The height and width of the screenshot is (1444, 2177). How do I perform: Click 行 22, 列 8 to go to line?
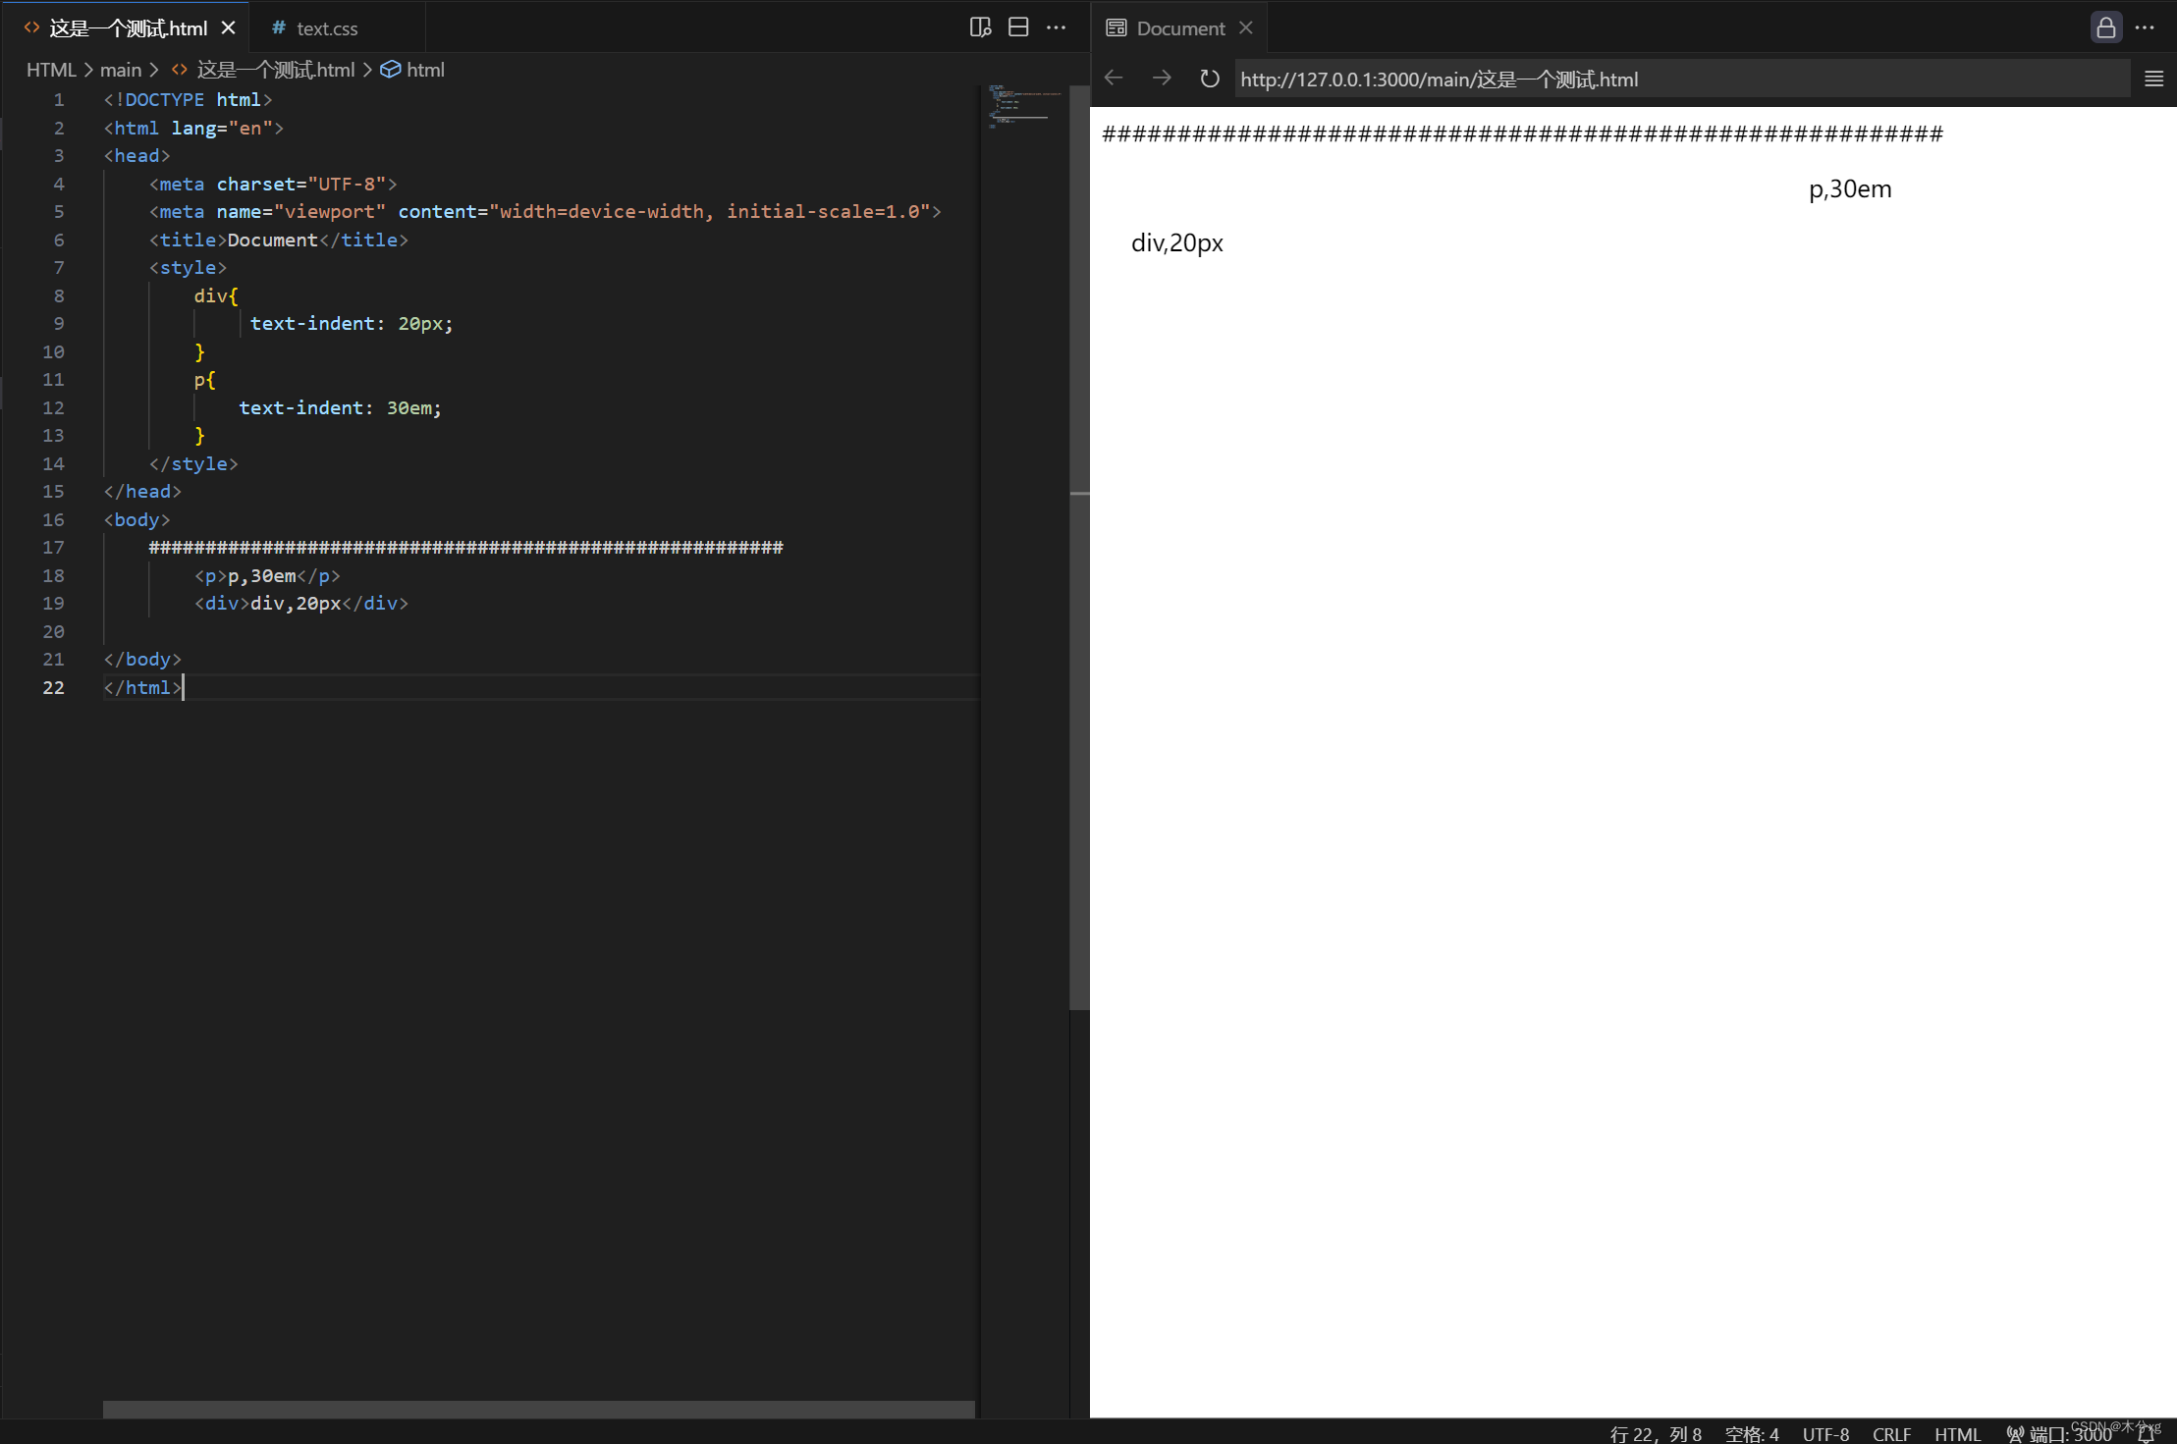coord(1657,1434)
